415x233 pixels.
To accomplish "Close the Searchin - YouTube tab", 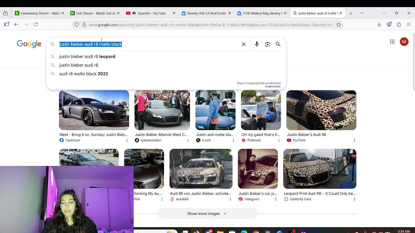I will [174, 13].
